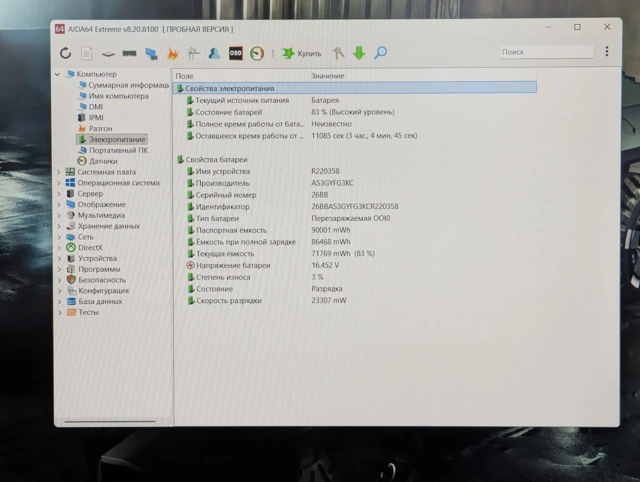The width and height of the screenshot is (640, 482).
Task: Open the three-dot options menu
Action: [607, 51]
